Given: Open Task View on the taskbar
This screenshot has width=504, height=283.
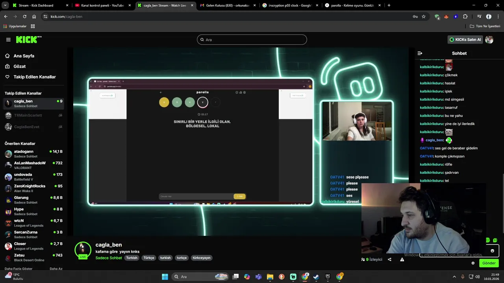Looking at the screenshot, I should coord(235,277).
